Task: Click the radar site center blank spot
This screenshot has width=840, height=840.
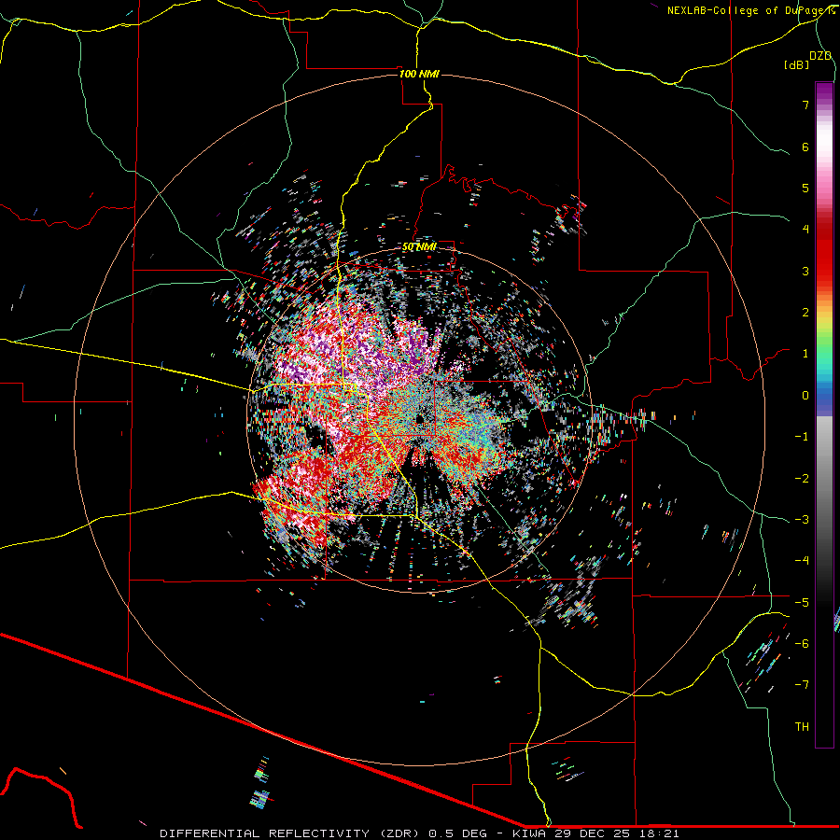Action: pyautogui.click(x=419, y=418)
